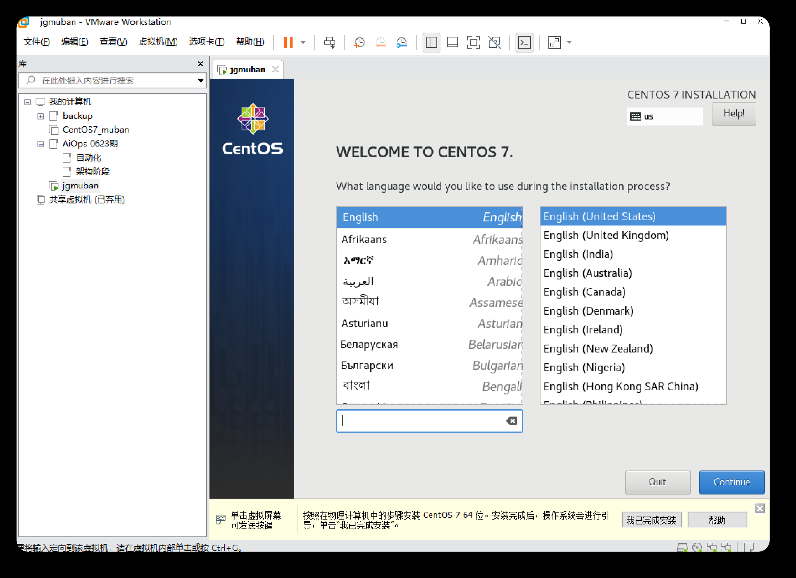Click the Unity mode toolbar icon

coord(494,42)
